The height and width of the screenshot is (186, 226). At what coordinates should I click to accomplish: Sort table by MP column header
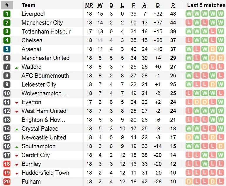coord(89,5)
